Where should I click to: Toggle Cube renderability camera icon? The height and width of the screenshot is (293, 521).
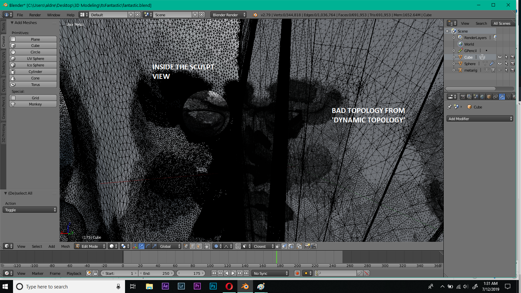click(x=513, y=57)
